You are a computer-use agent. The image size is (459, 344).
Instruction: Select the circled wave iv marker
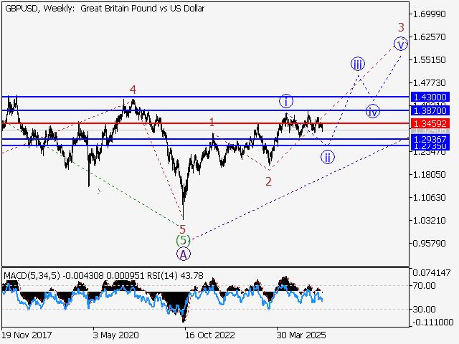(x=373, y=111)
